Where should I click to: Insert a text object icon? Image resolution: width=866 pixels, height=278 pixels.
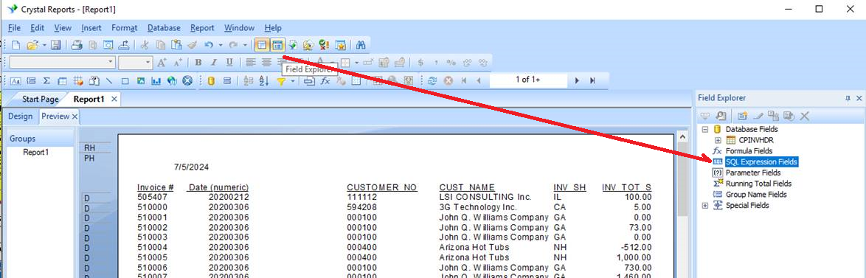click(15, 80)
